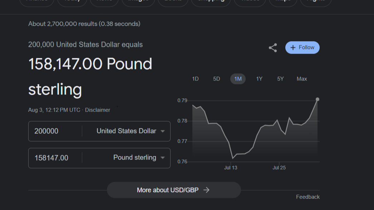Viewport: 374px width, 210px height.
Task: Switch chart to 1Y view
Action: [259, 79]
